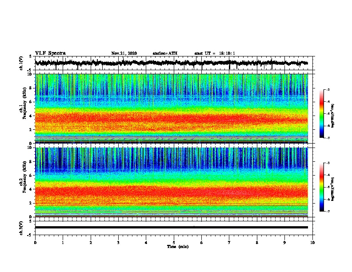Click the "-7" label on ch.1 colorbar

click(328, 138)
